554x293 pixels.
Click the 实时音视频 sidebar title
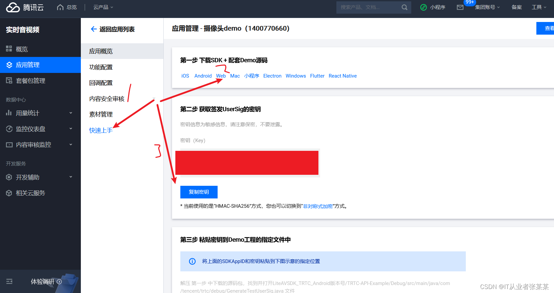tap(23, 30)
